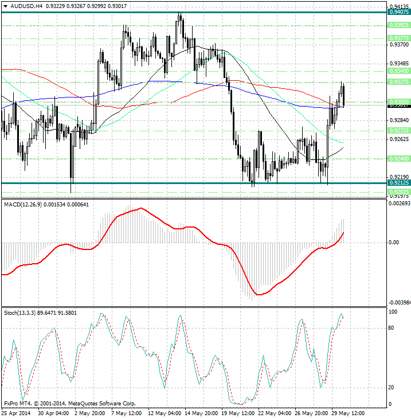Select the black current price tag 0.93017
Screen dimensions: 411x418
(x=398, y=106)
